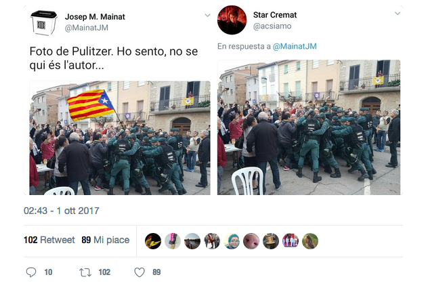
Task: Expand Josep M. Mainat tweet options chevron
Action: click(208, 15)
